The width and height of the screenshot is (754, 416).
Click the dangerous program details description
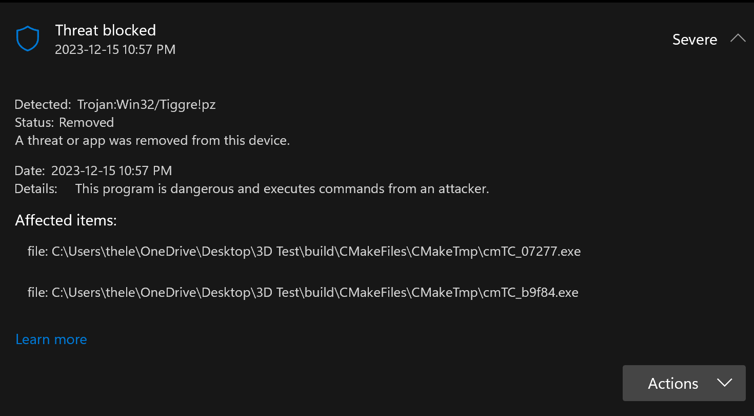(282, 189)
